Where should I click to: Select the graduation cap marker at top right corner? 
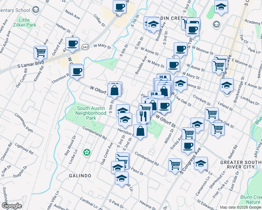tap(221, 7)
